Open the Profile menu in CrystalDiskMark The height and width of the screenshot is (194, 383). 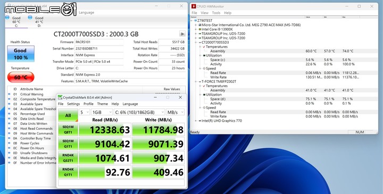tap(88, 104)
